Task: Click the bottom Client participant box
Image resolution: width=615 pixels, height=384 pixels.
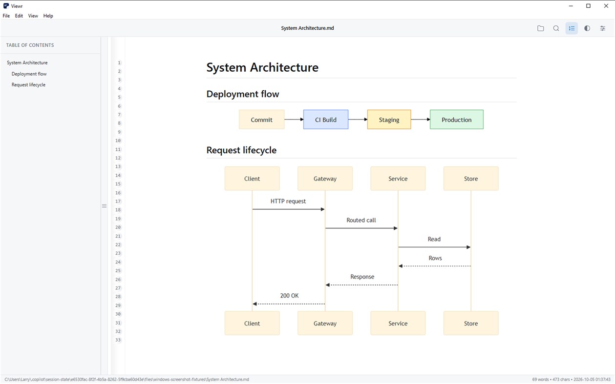Action: (x=252, y=323)
